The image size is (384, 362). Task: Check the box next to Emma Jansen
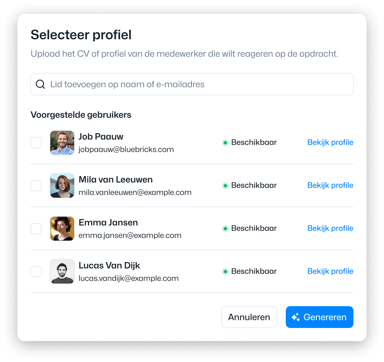(x=36, y=229)
